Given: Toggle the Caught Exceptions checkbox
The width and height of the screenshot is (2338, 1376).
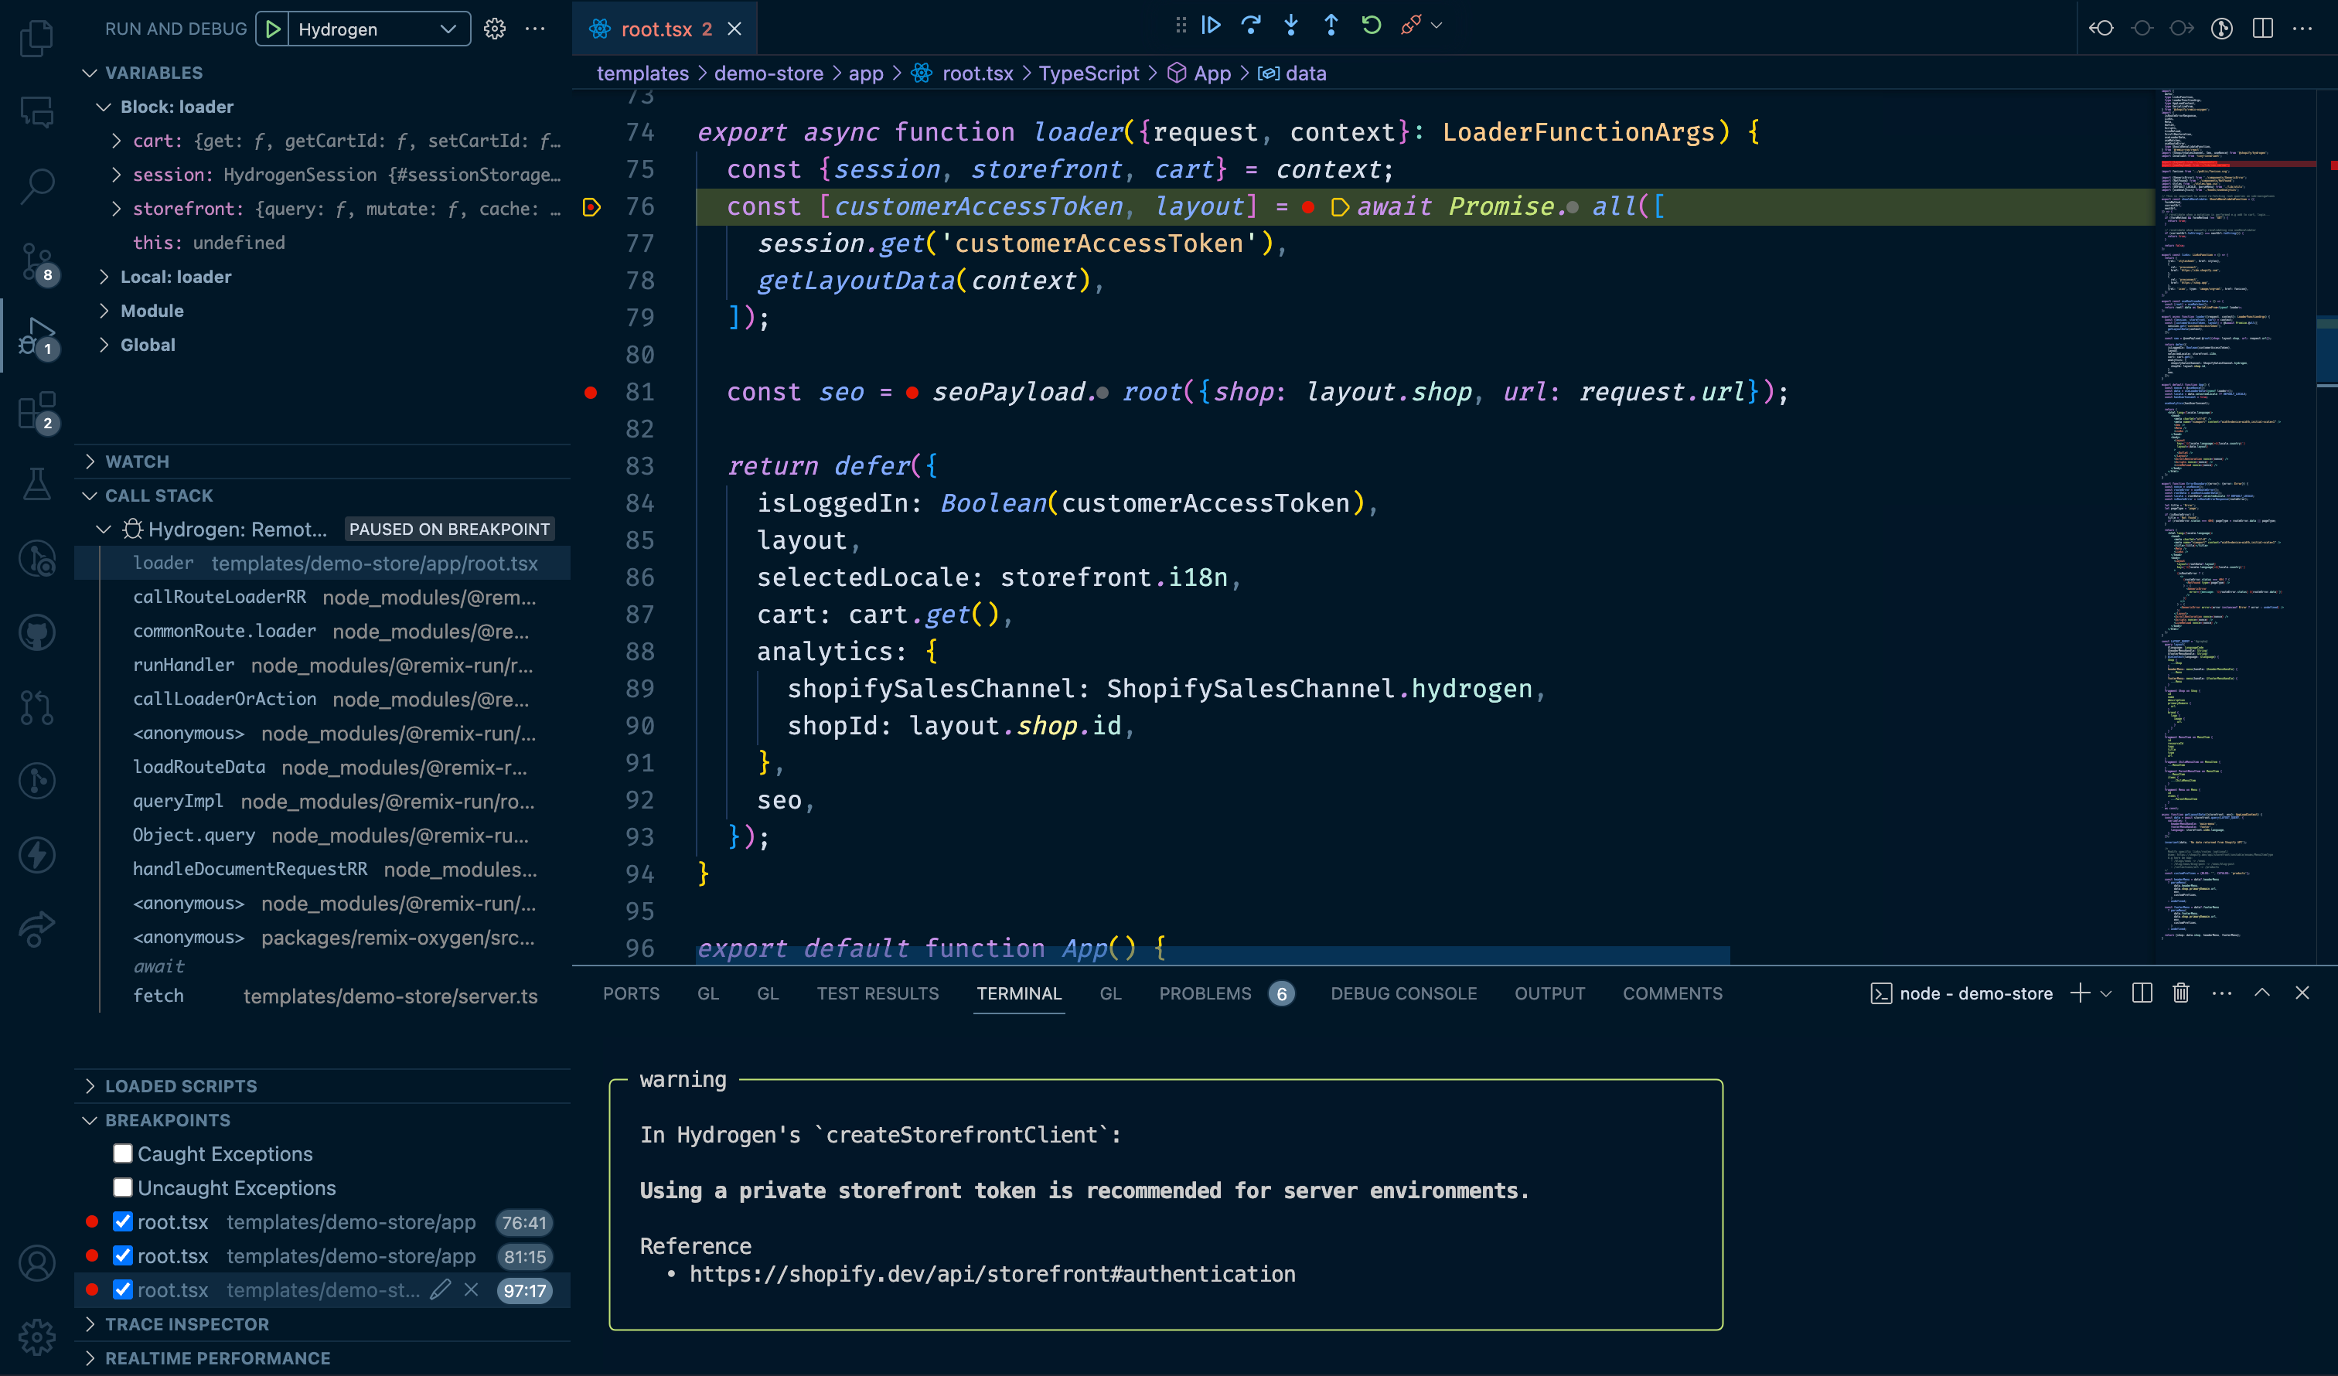Looking at the screenshot, I should pyautogui.click(x=123, y=1153).
